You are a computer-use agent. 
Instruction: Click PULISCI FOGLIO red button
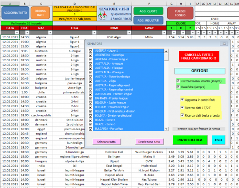[x=180, y=13]
